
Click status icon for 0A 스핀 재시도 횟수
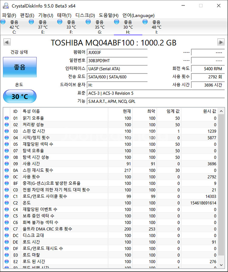click(x=7, y=170)
